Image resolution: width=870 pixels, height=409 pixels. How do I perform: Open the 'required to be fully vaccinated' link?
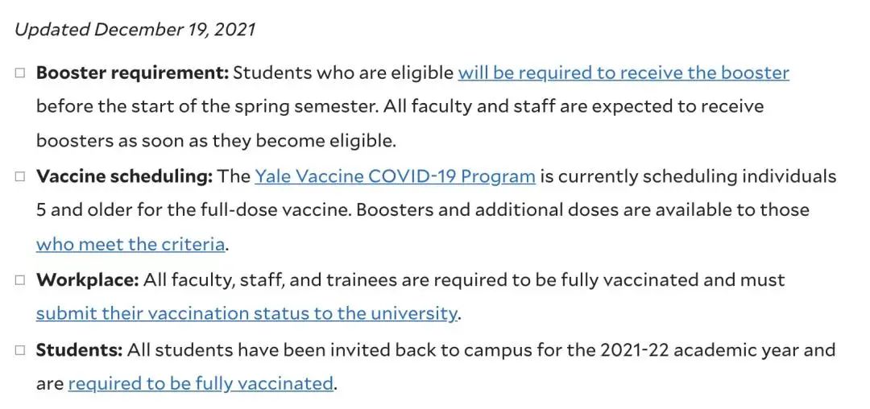pyautogui.click(x=201, y=383)
